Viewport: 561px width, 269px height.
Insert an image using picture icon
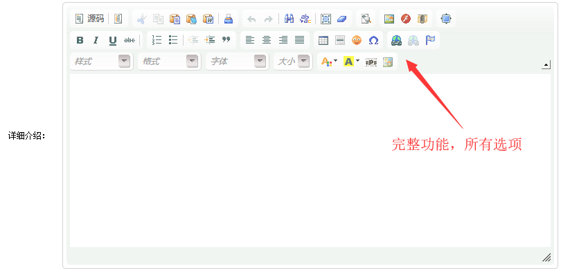pyautogui.click(x=389, y=19)
